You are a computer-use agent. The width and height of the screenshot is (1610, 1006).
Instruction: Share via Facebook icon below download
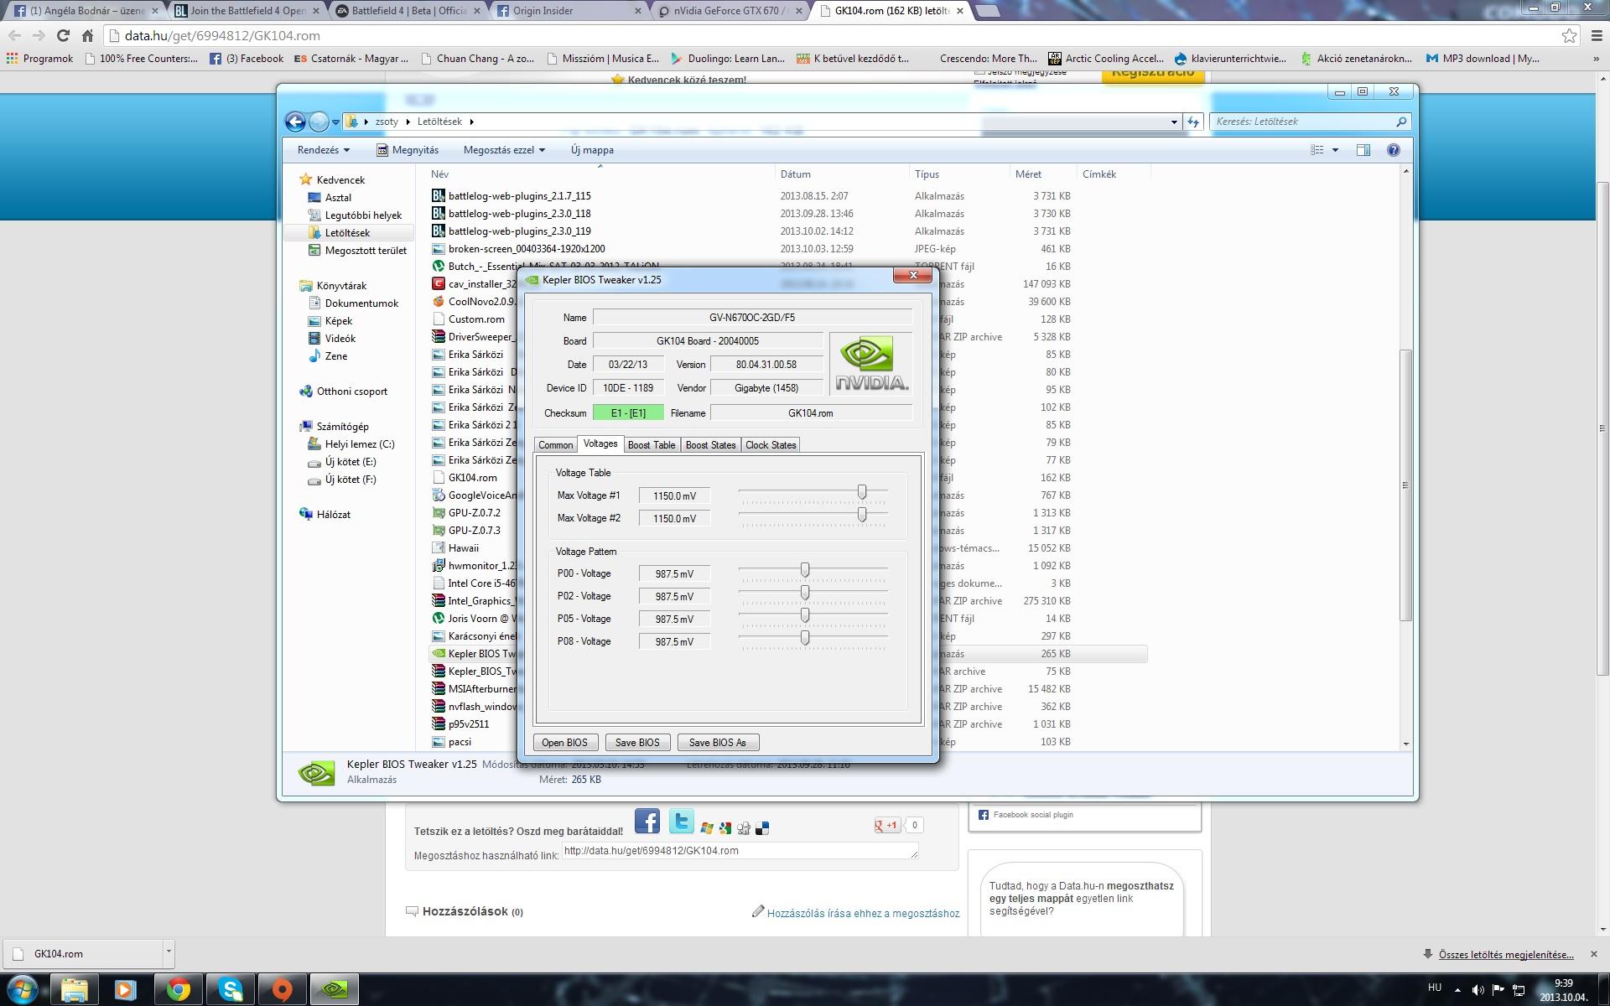pos(647,822)
